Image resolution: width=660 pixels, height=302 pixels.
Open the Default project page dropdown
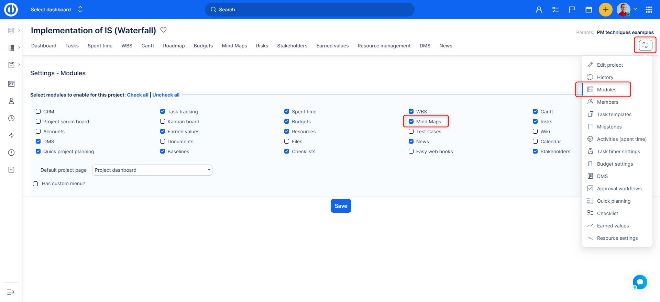point(152,170)
